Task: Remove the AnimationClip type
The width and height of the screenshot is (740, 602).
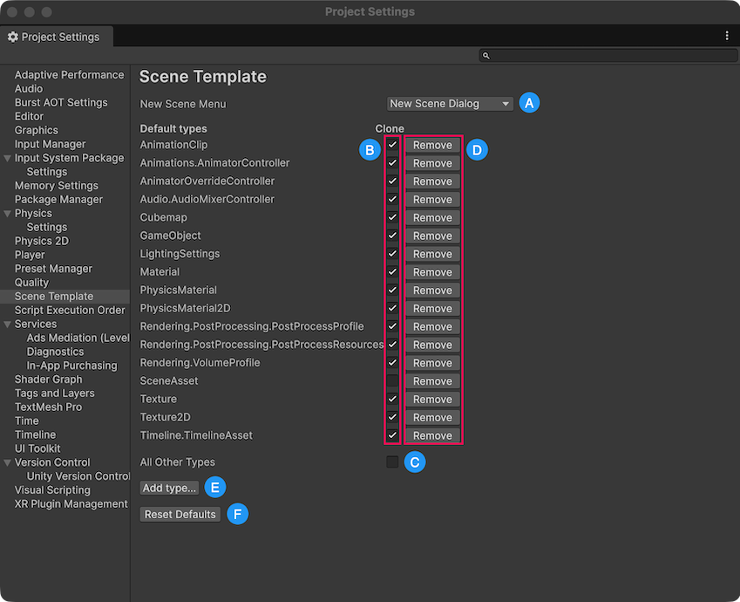Action: 433,145
